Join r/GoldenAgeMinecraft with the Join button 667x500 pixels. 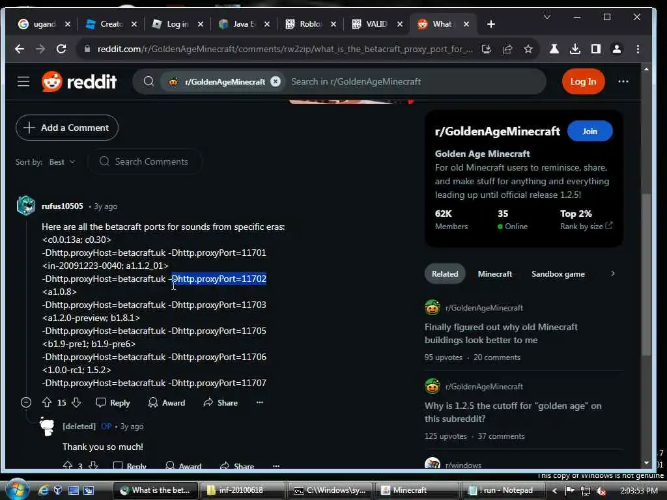pyautogui.click(x=590, y=131)
